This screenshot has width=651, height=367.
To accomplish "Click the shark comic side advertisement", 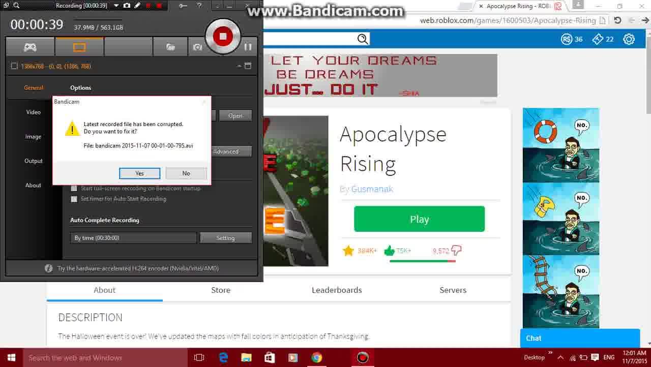I will pos(561,218).
